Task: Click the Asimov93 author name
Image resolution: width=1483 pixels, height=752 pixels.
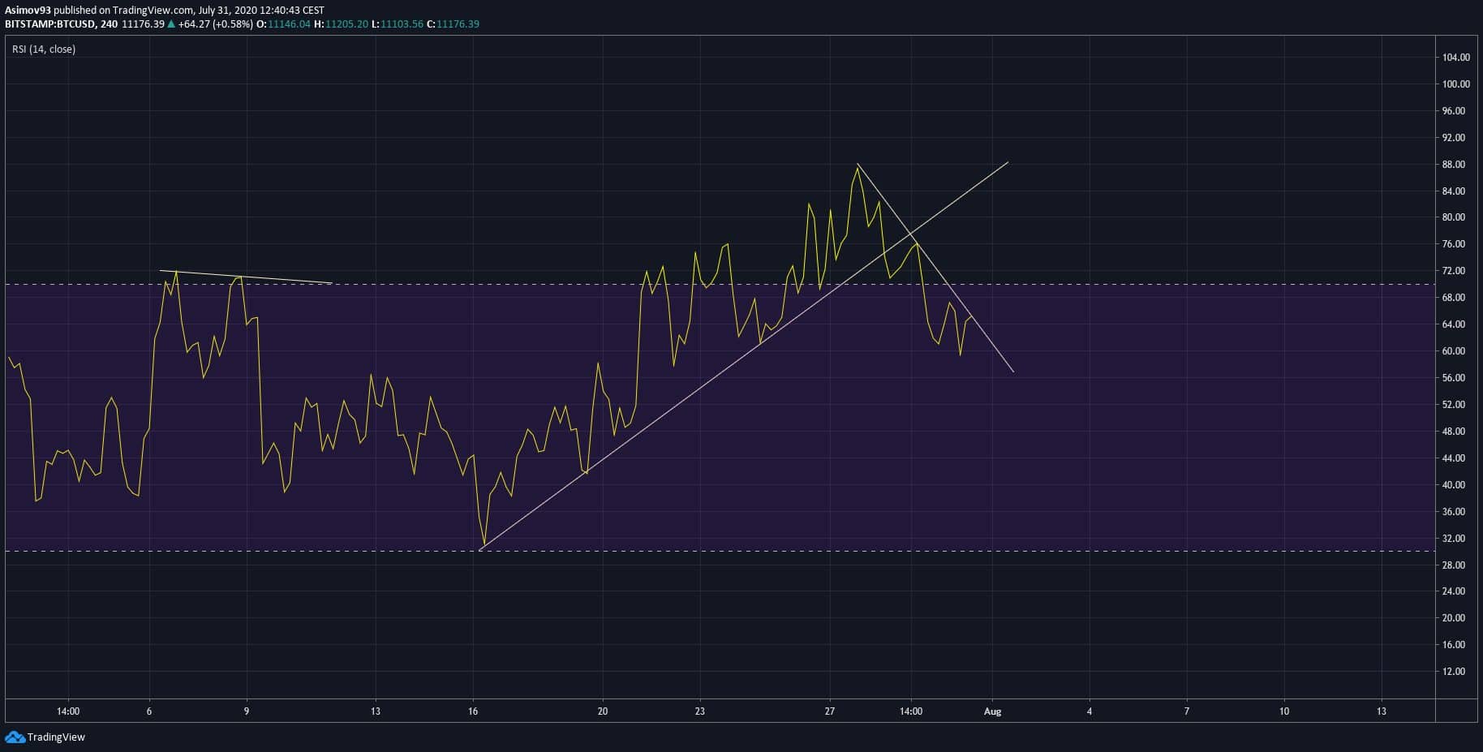Action: click(28, 10)
